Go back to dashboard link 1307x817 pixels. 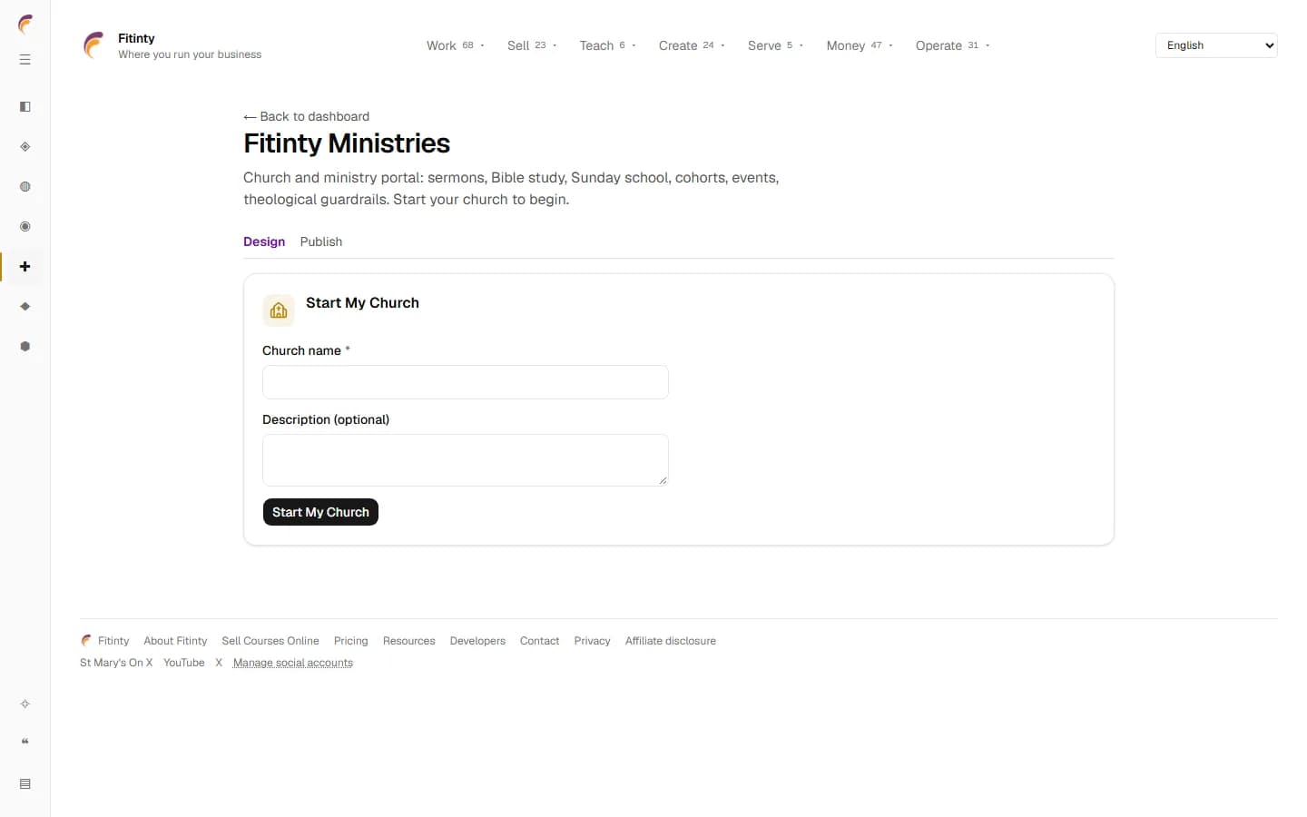point(307,116)
